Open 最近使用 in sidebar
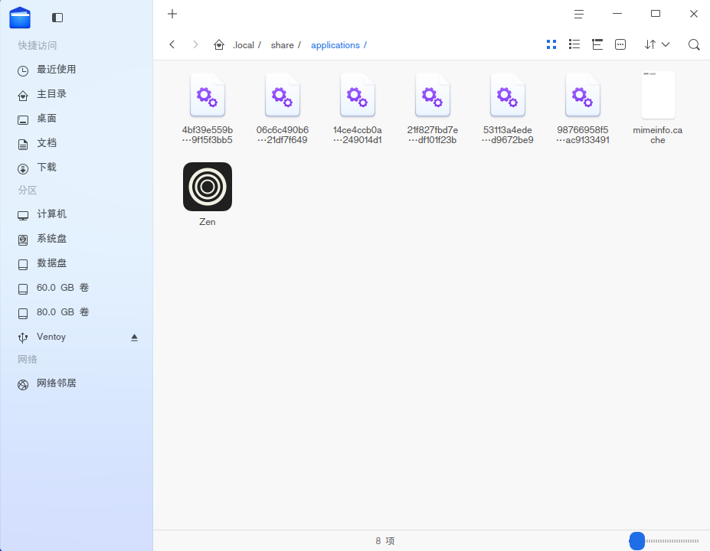 (x=77, y=70)
